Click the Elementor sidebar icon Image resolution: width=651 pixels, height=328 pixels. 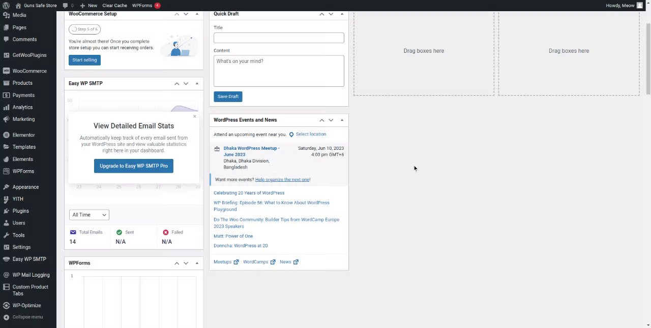coord(6,135)
